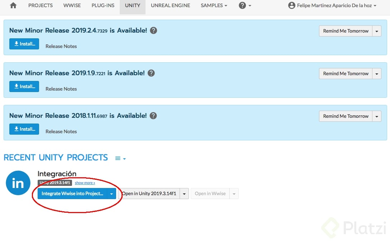Screen dimensions: 390x241
Task: Click the Integración project logo
Action: [x=18, y=183]
